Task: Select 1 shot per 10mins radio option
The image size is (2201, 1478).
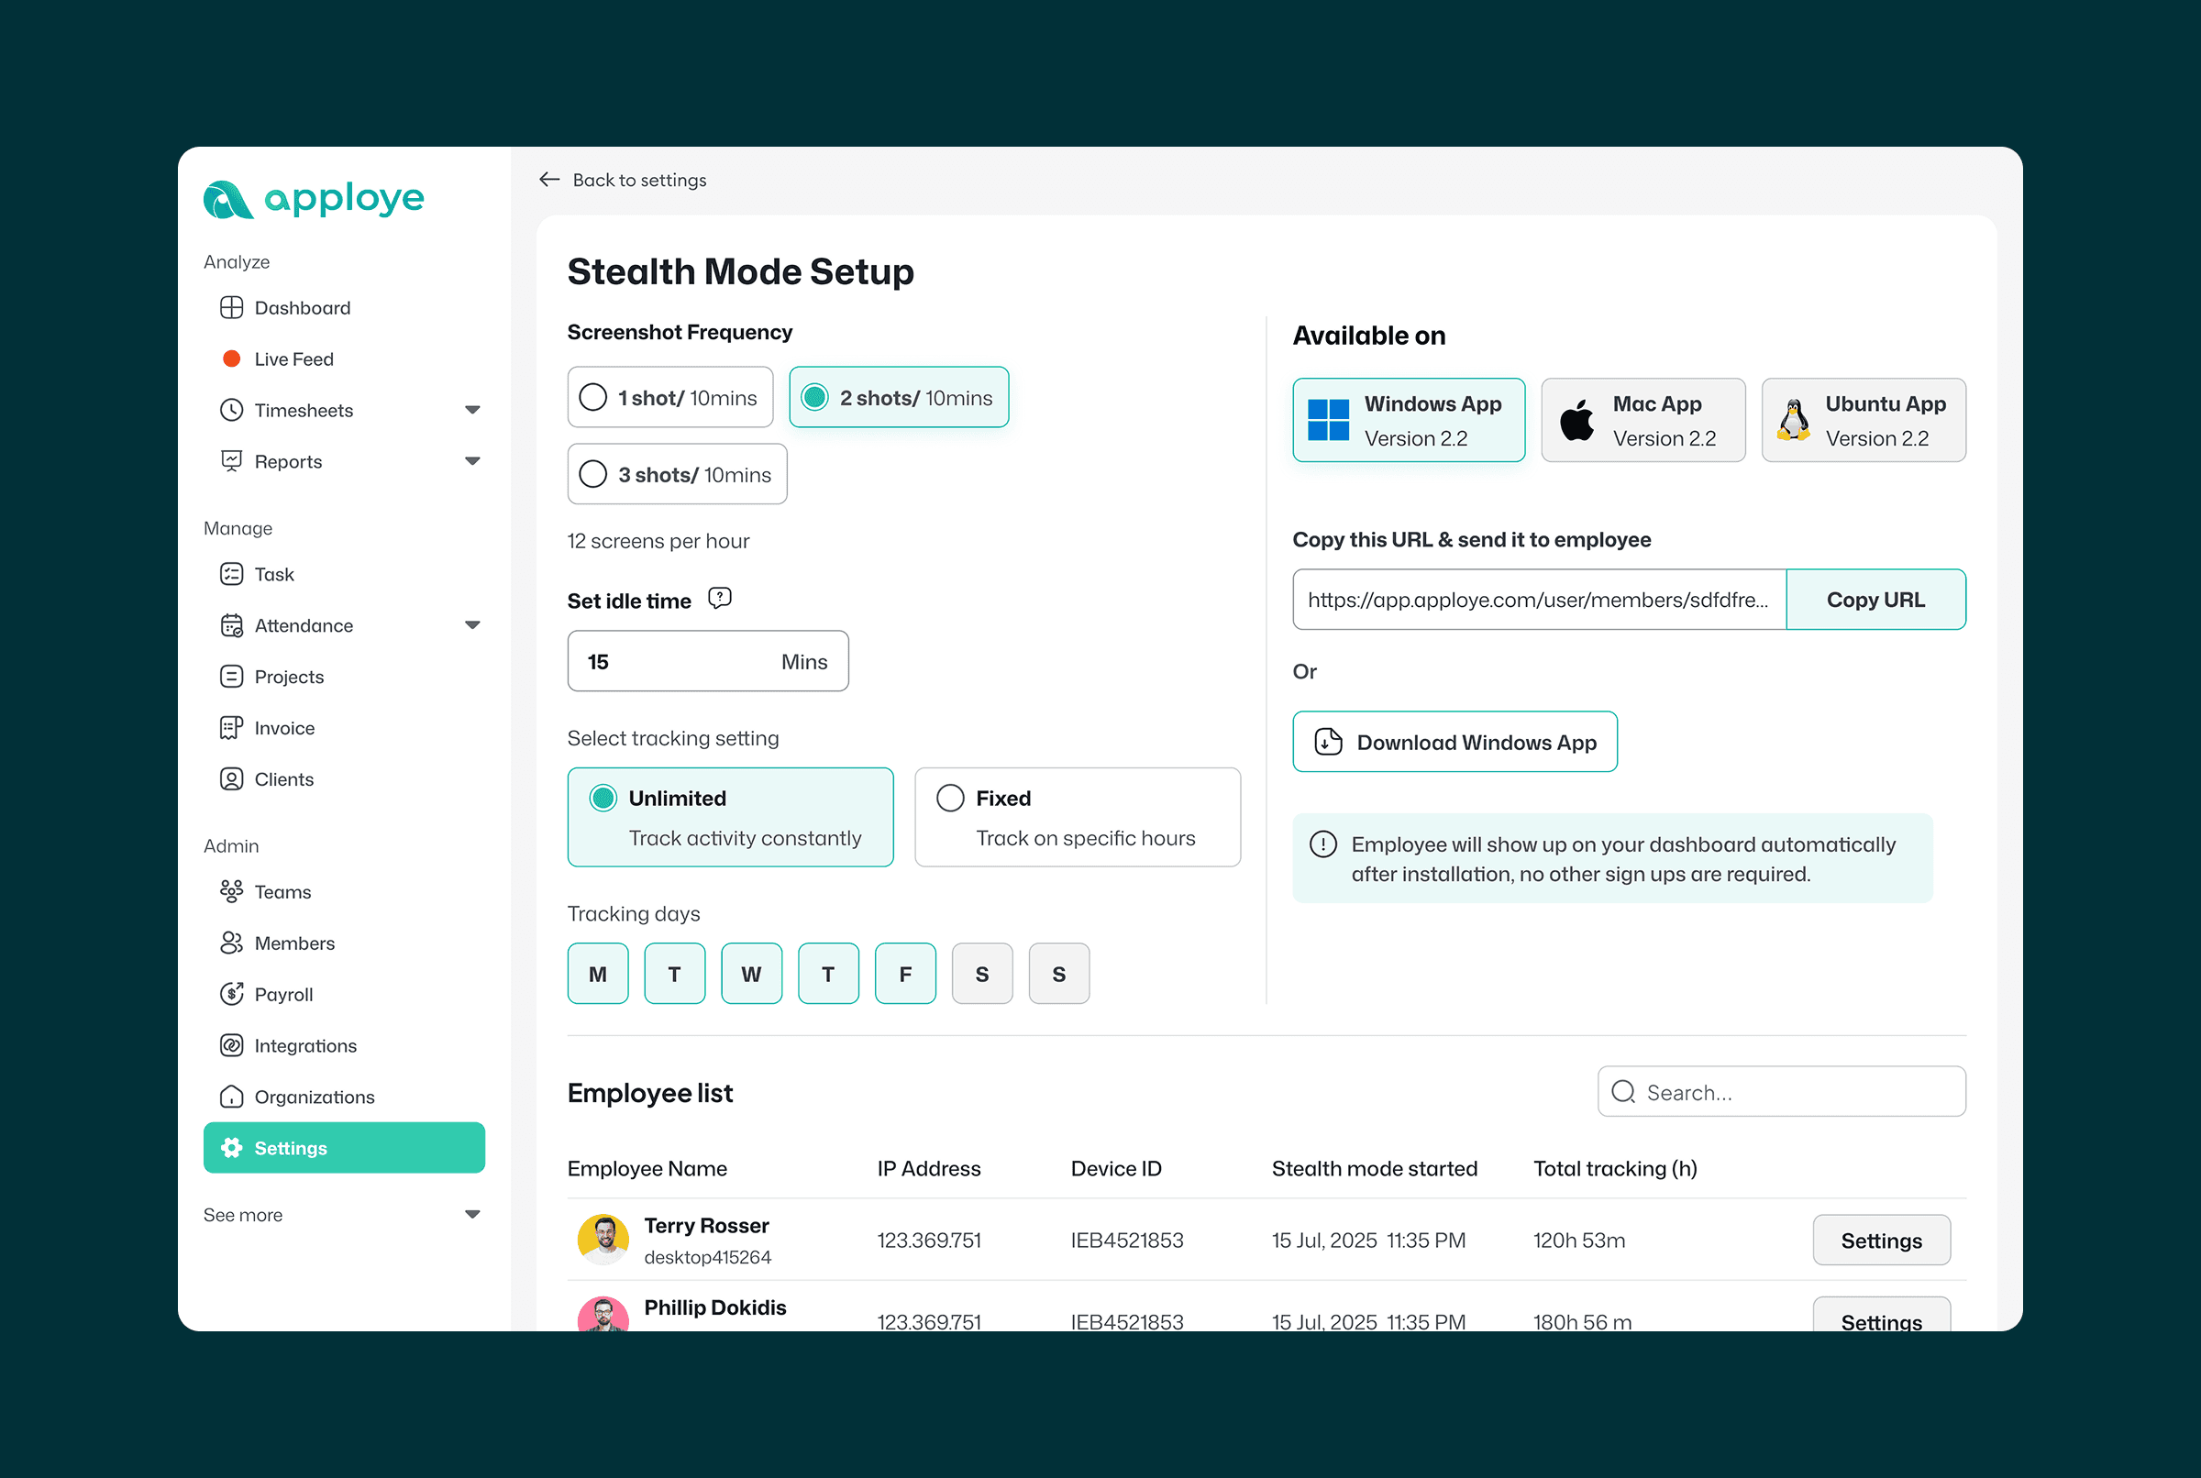Action: (593, 397)
